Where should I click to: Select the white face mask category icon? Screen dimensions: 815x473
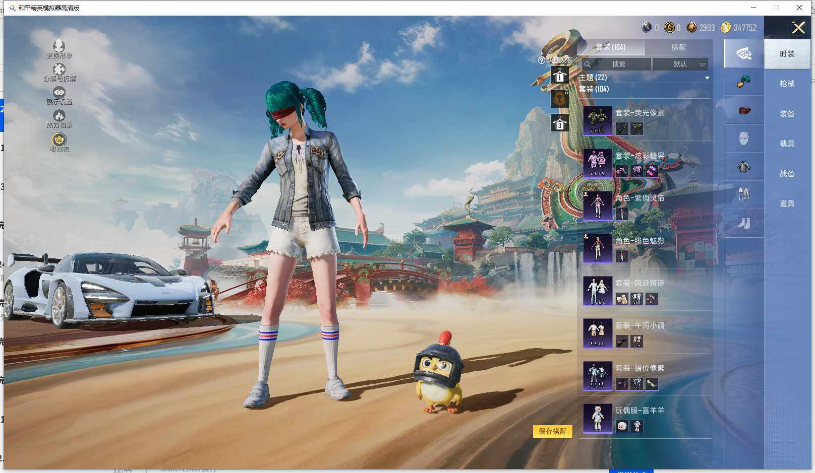click(x=744, y=139)
